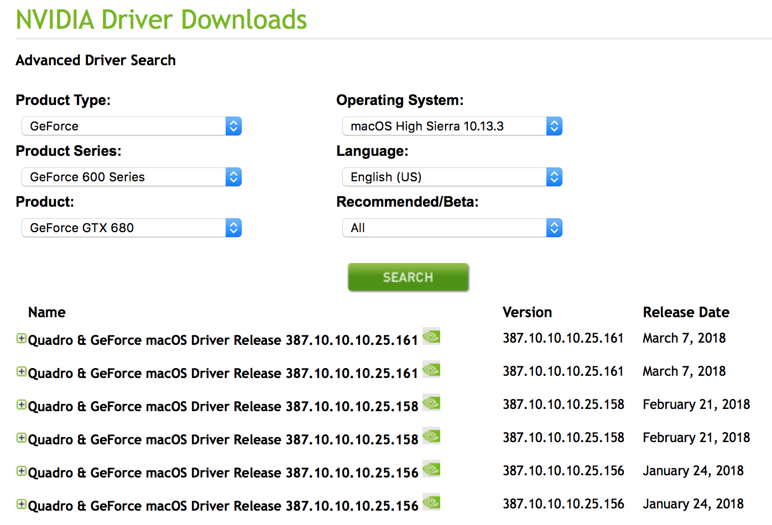Screen dimensions: 772x525
Task: Open last Driver Release 387.10.10.10.25.156 link
Action: (223, 506)
